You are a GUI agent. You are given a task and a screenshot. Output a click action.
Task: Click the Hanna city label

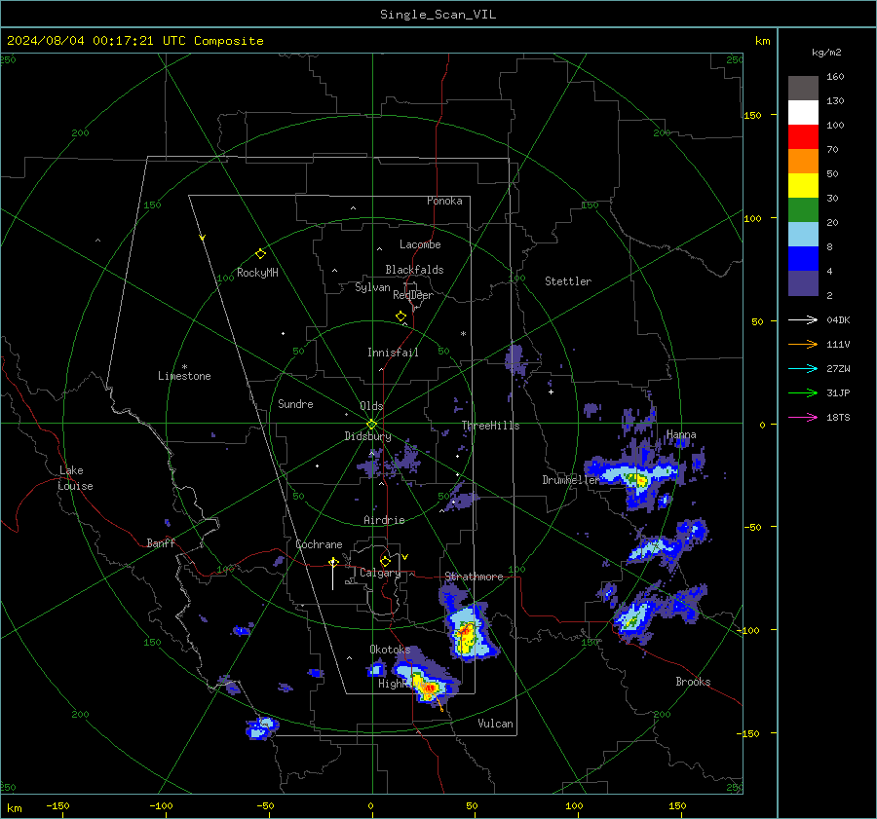click(681, 434)
